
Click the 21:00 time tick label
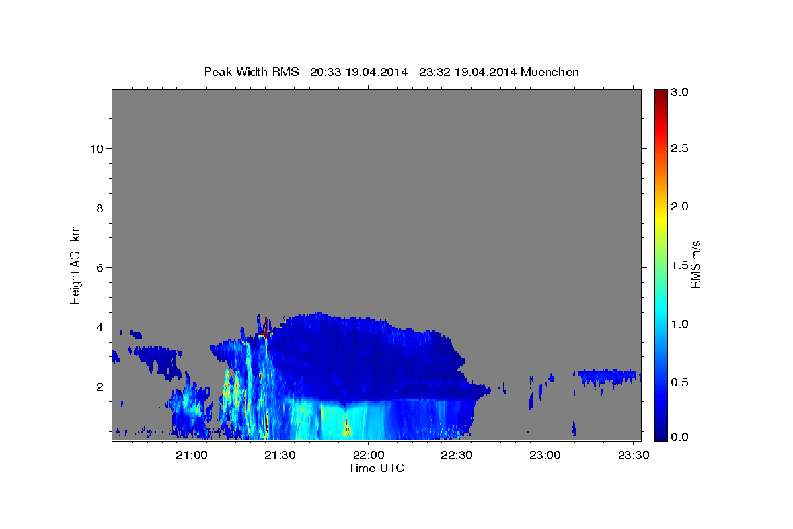(x=192, y=456)
